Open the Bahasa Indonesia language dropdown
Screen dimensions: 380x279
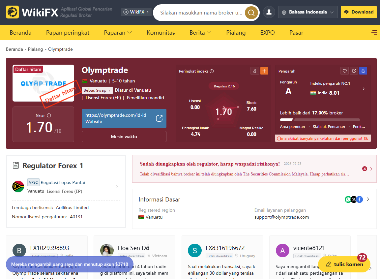pyautogui.click(x=308, y=12)
